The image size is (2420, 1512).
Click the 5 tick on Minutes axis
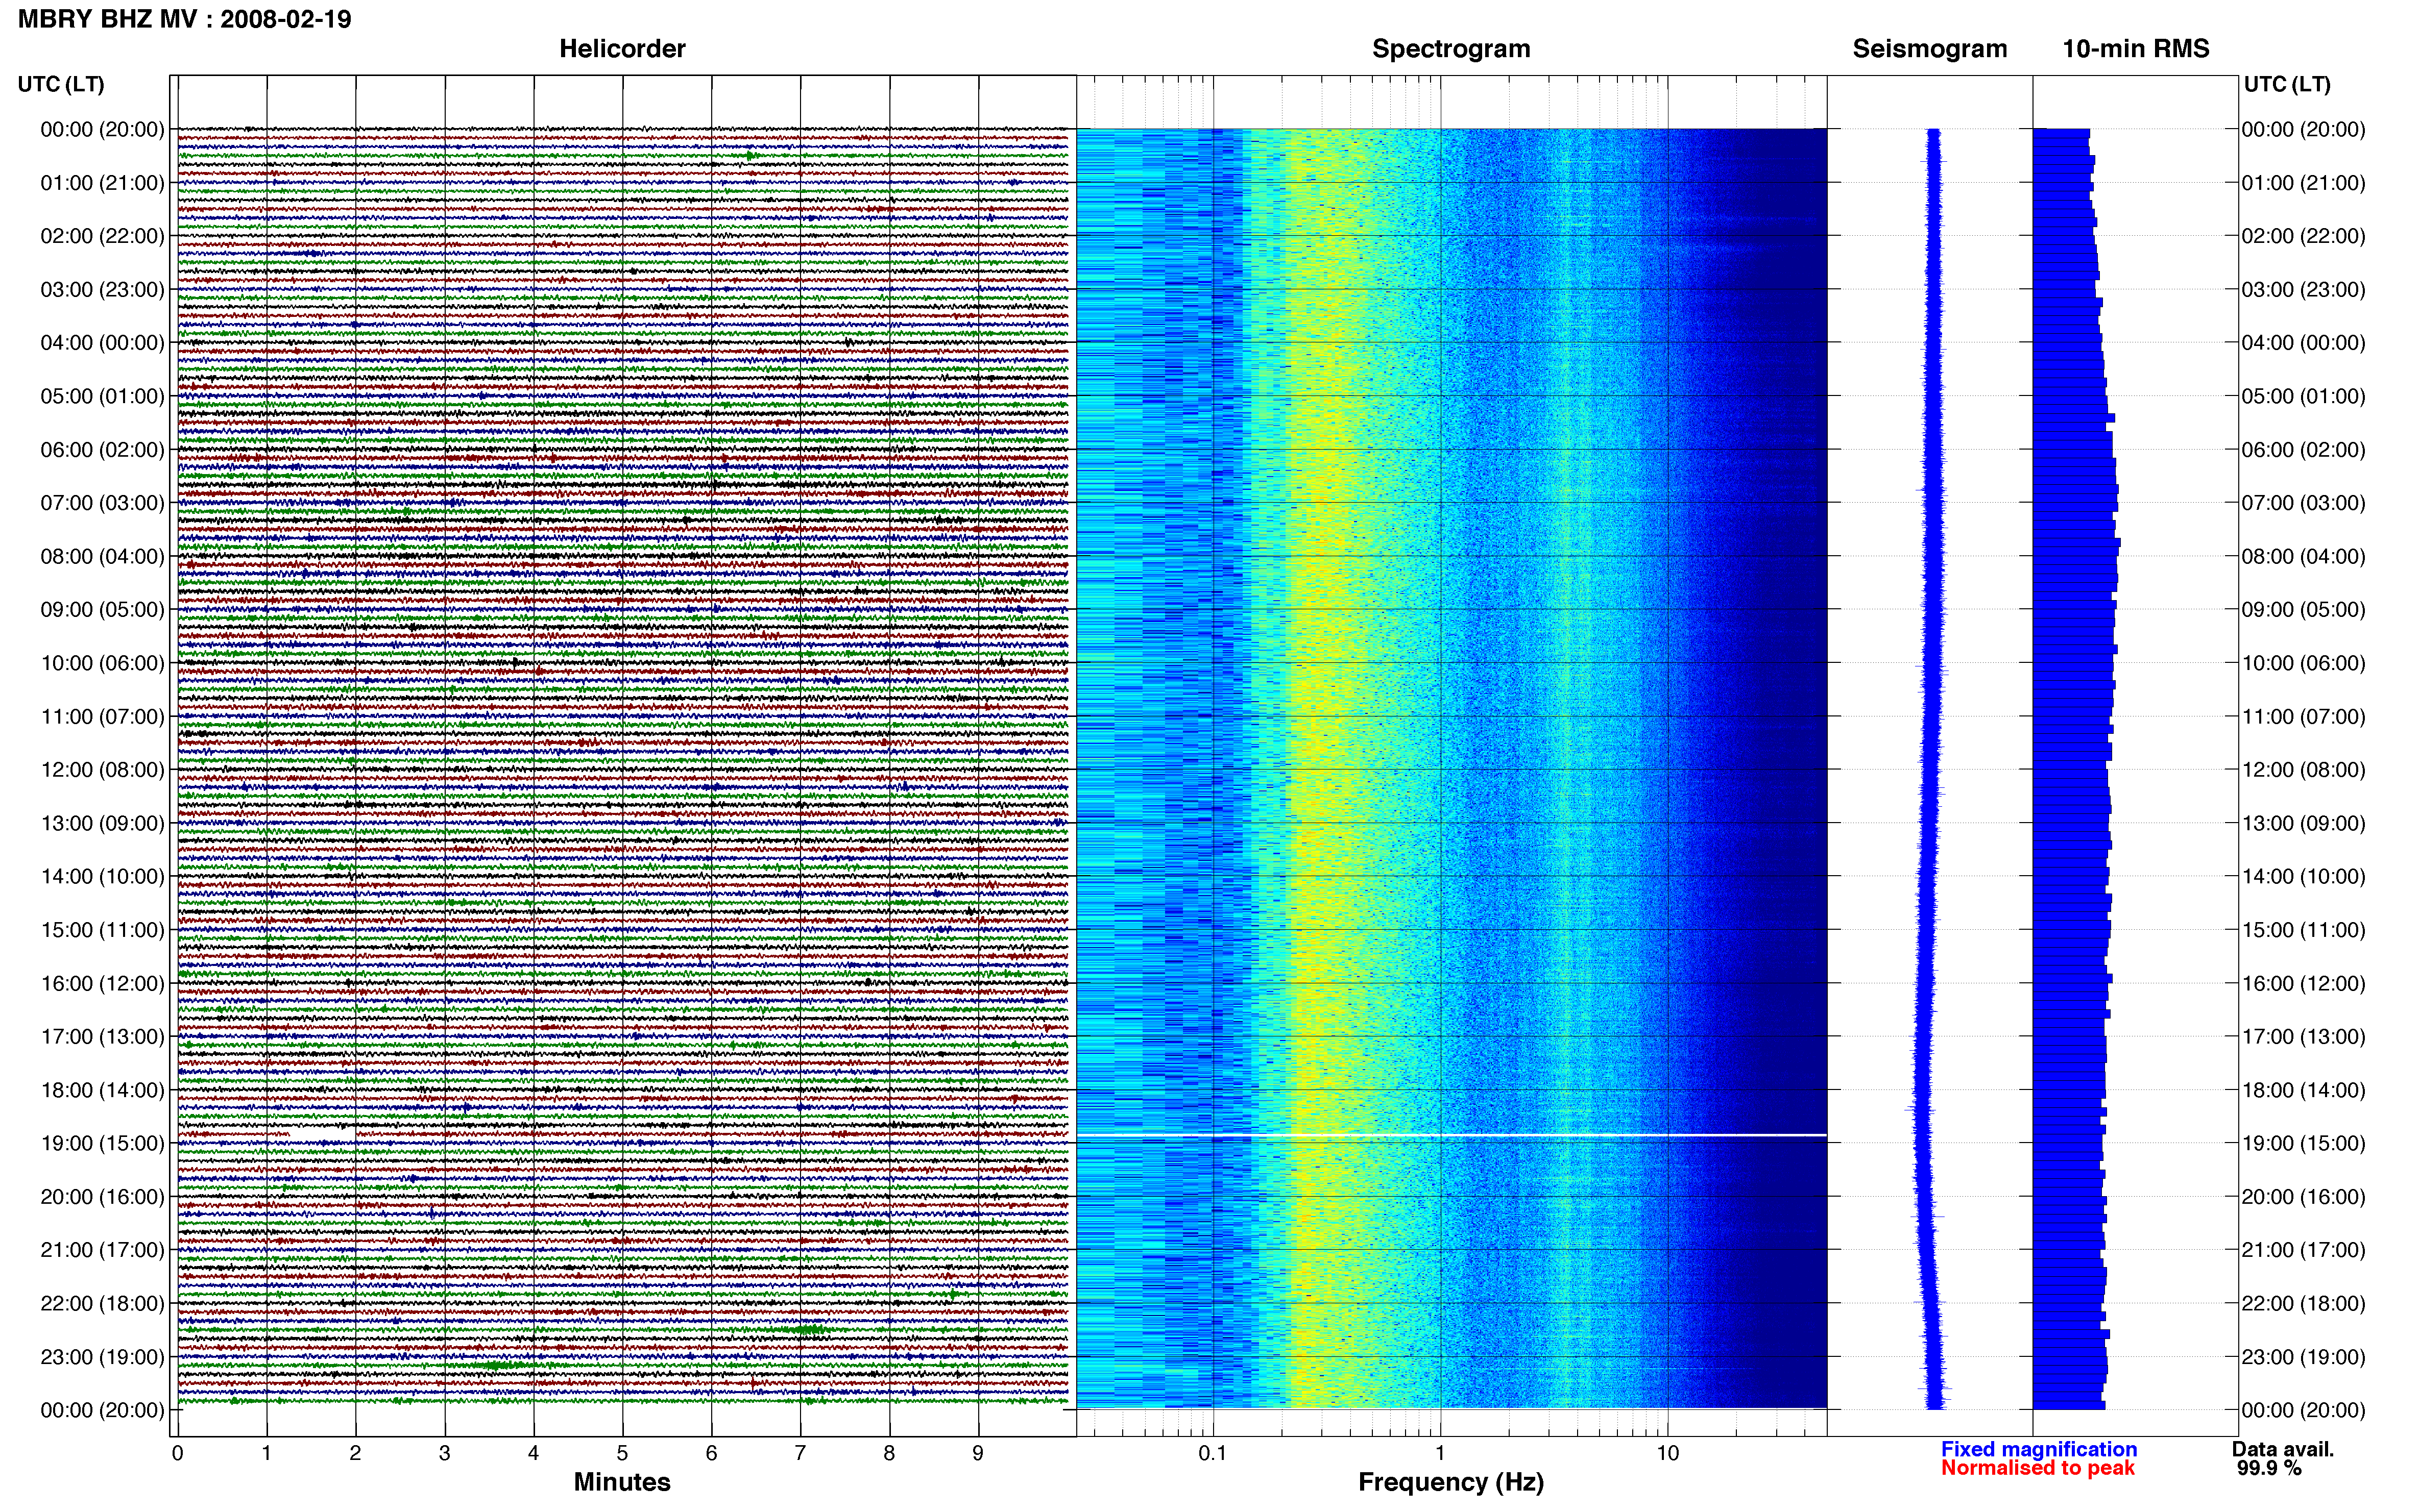[x=622, y=1453]
